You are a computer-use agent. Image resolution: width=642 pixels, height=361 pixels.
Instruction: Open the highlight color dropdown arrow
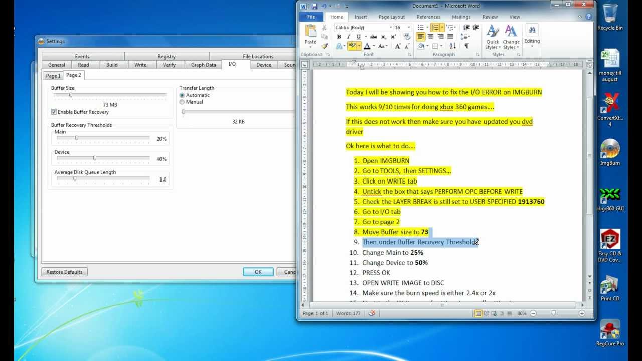pos(359,46)
